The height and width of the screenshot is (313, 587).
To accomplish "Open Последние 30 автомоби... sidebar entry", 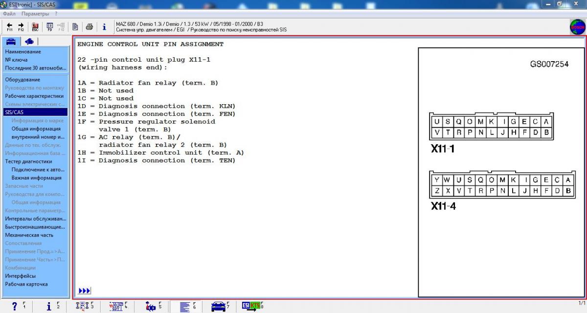I will (x=35, y=68).
